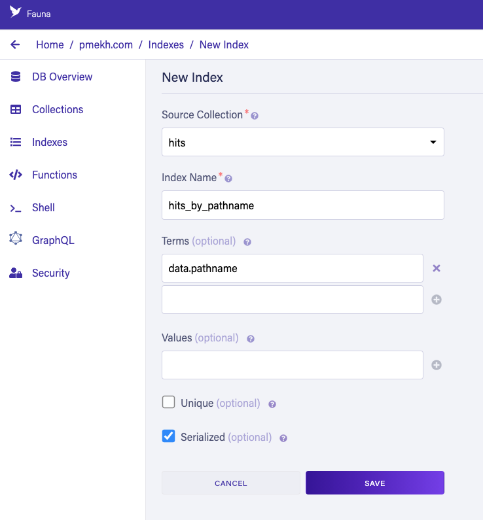Enable the Unique checkbox
Screen dimensions: 483x520
(168, 402)
